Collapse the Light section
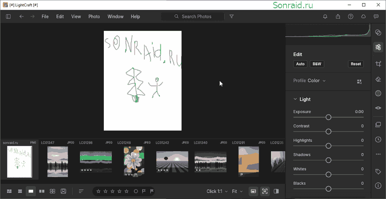 click(295, 99)
